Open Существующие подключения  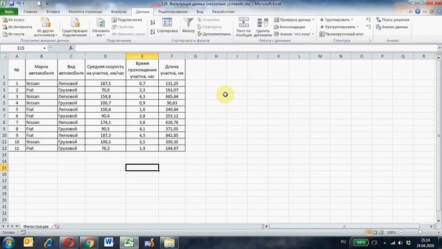tap(75, 27)
